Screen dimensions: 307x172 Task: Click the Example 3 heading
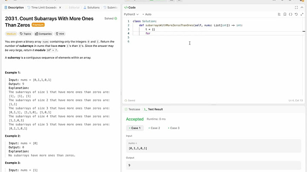pyautogui.click(x=13, y=163)
